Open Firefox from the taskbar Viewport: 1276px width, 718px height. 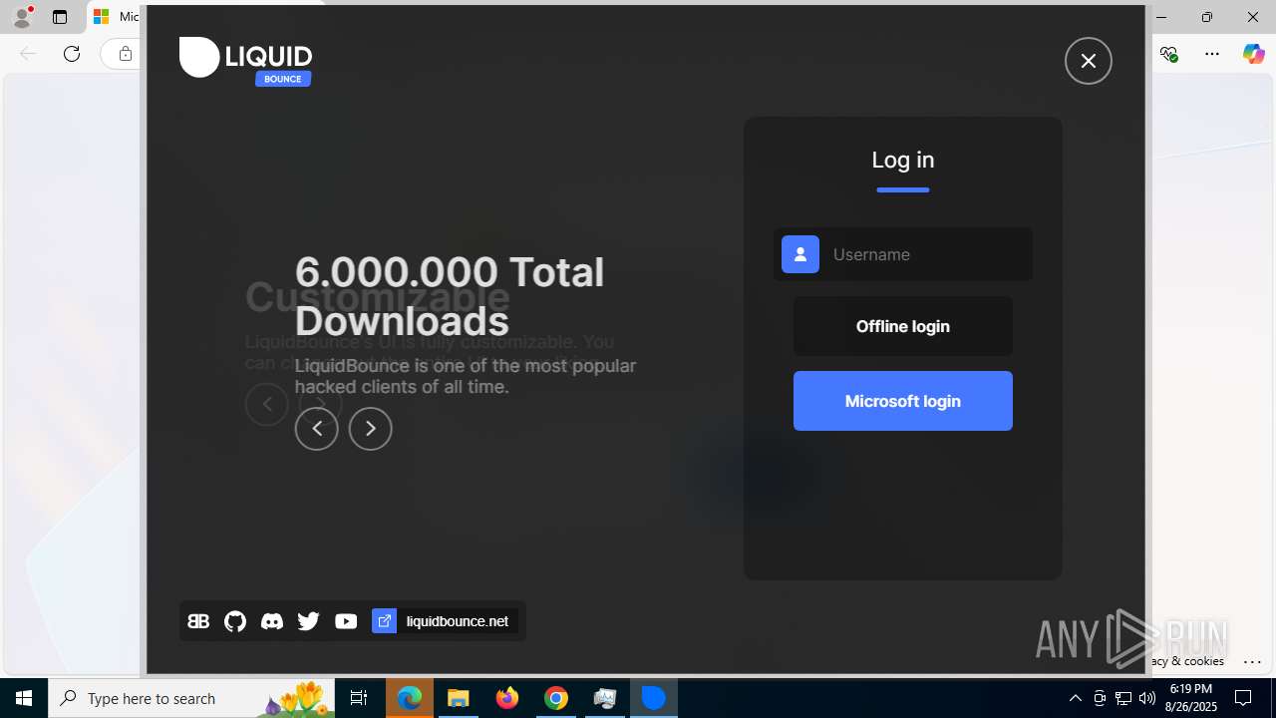[x=507, y=698]
